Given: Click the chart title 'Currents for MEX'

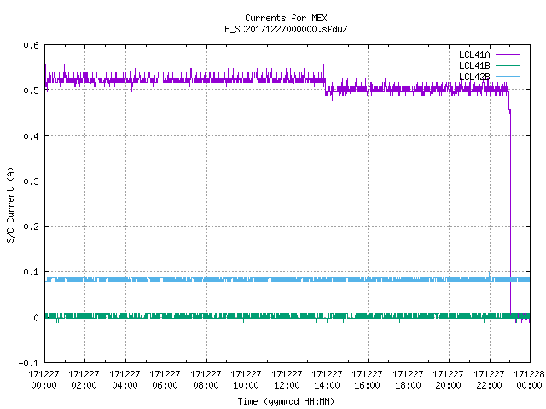Looking at the screenshot, I should (286, 18).
